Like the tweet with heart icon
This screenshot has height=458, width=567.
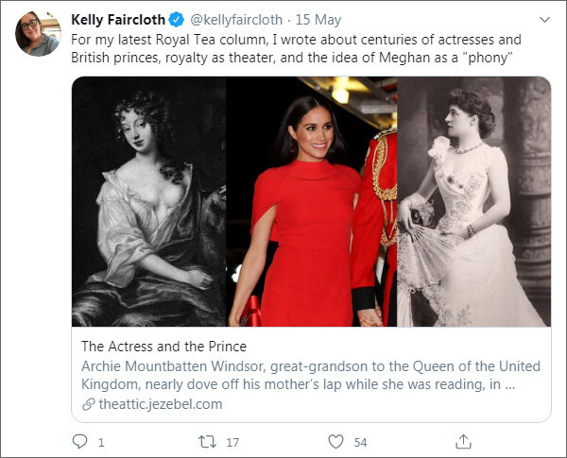(335, 441)
